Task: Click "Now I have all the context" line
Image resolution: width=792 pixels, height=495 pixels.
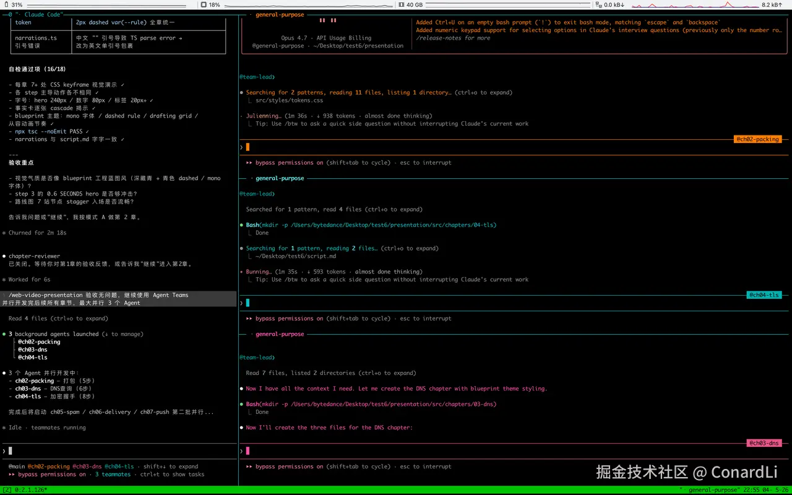Action: pos(396,389)
